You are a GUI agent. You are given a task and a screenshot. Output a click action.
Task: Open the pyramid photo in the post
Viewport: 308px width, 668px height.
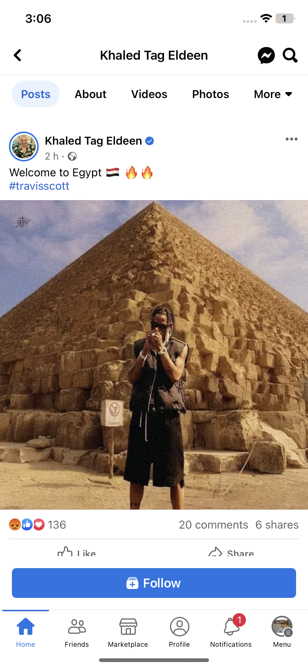pyautogui.click(x=154, y=355)
